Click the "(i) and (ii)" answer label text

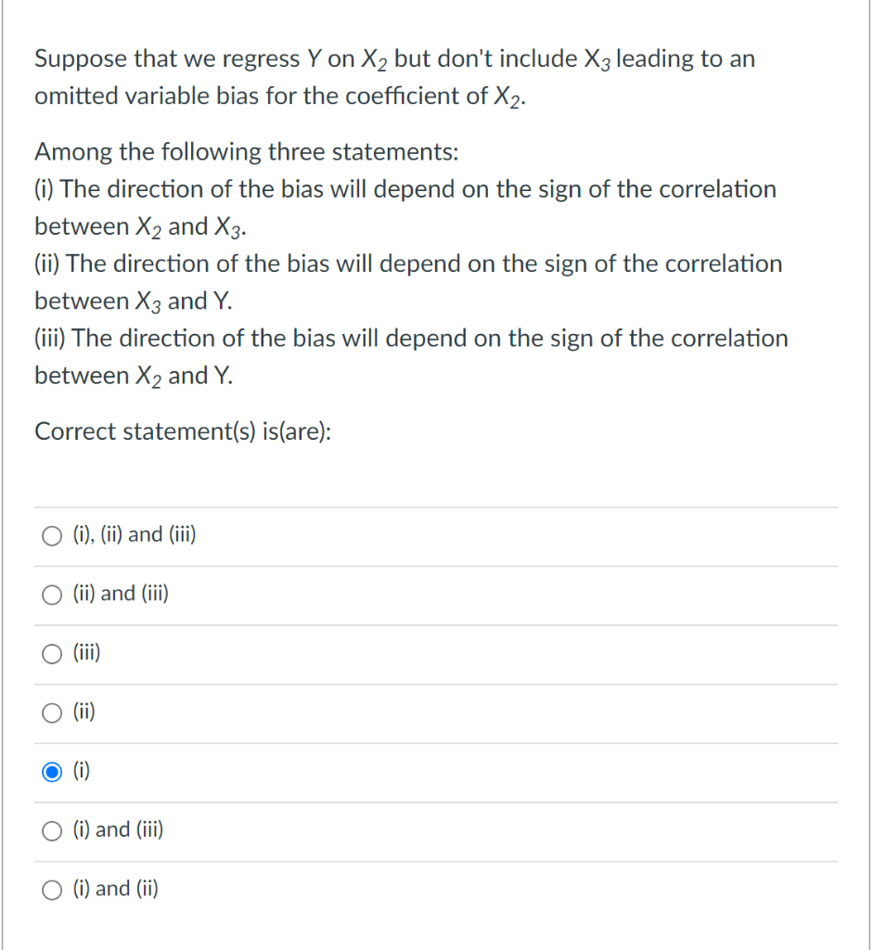pos(116,889)
